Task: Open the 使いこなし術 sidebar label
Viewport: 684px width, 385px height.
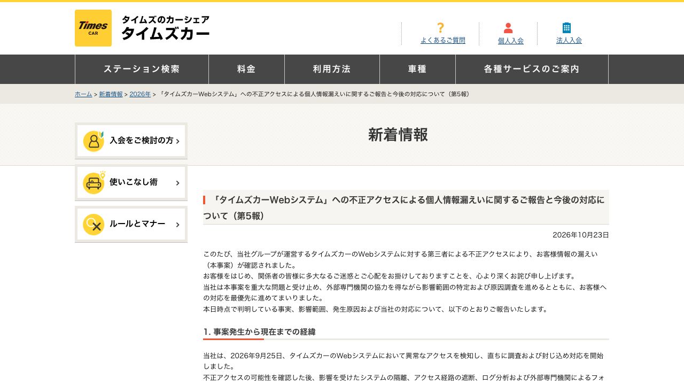Action: (134, 182)
